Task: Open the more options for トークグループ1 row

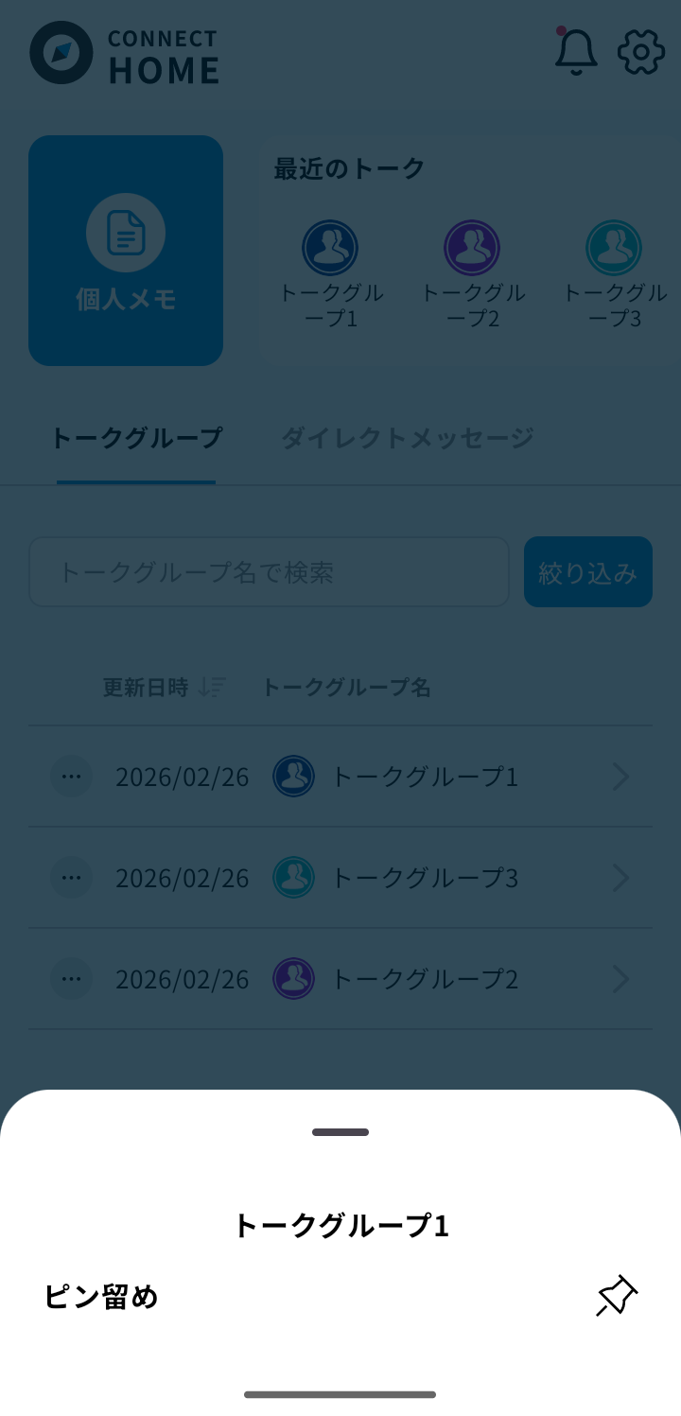Action: tap(72, 777)
